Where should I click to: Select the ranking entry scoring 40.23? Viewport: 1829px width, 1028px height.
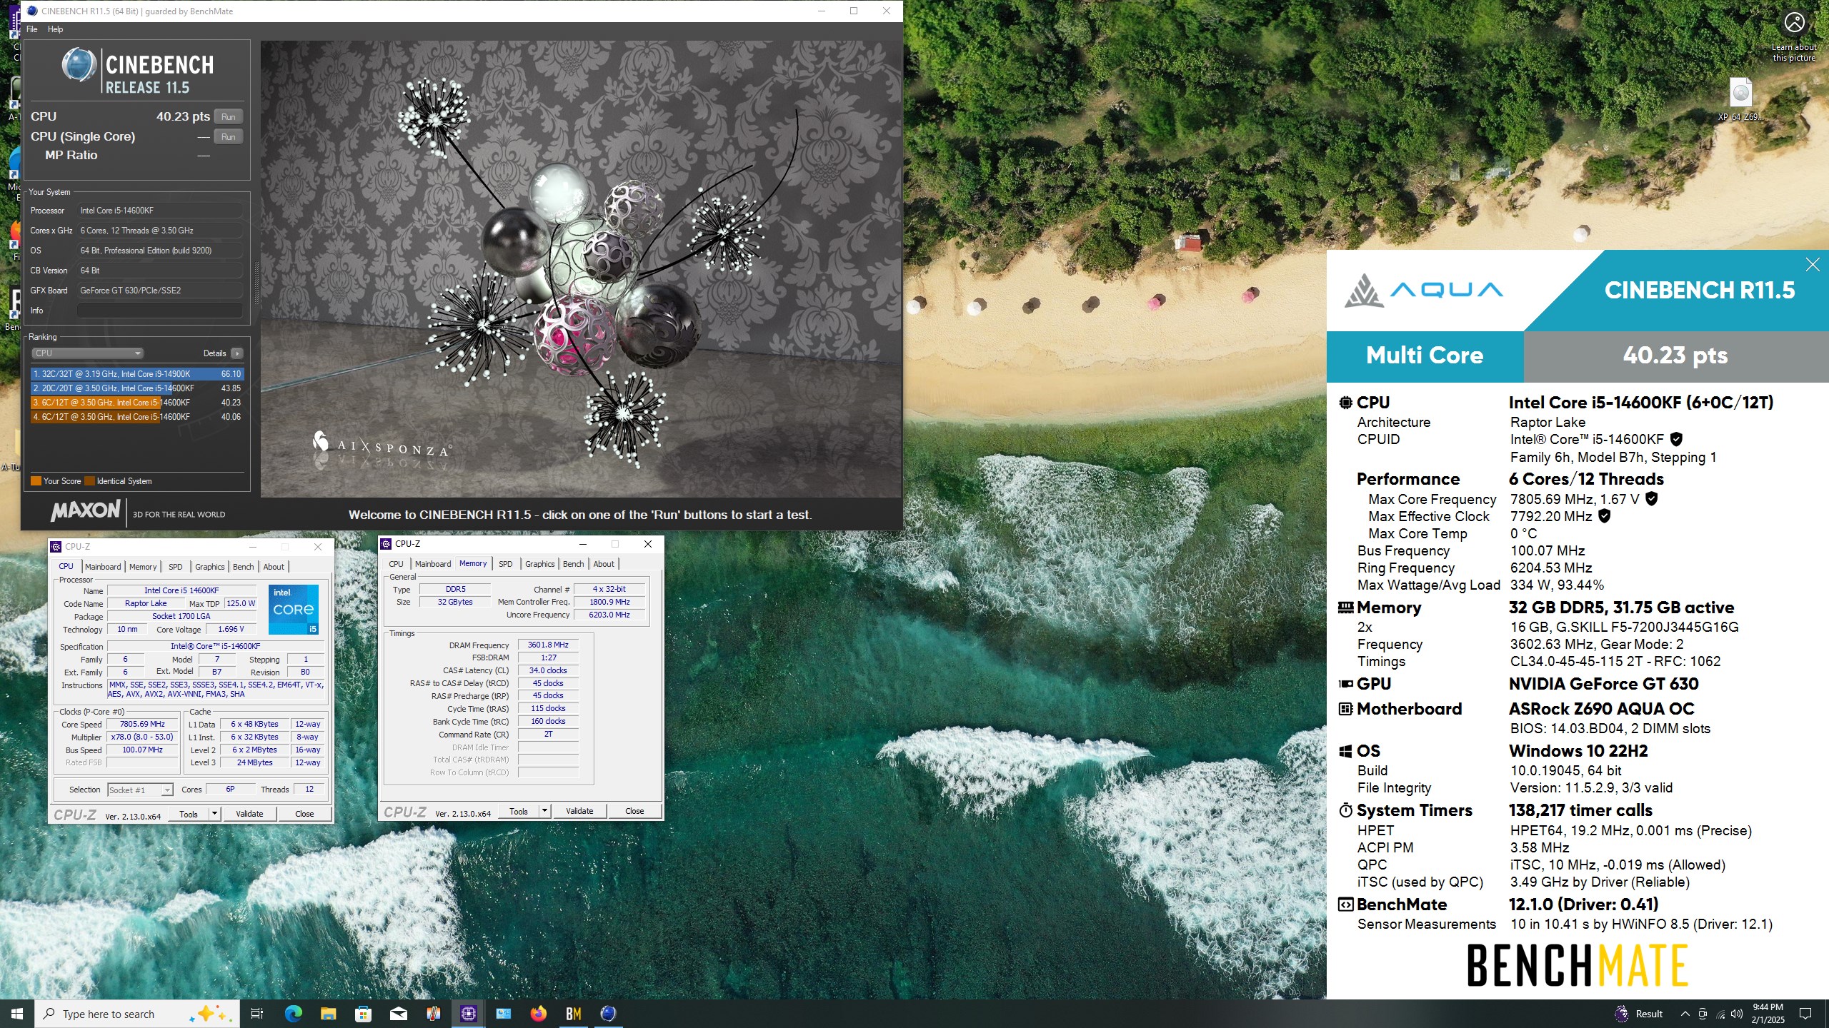pos(137,403)
